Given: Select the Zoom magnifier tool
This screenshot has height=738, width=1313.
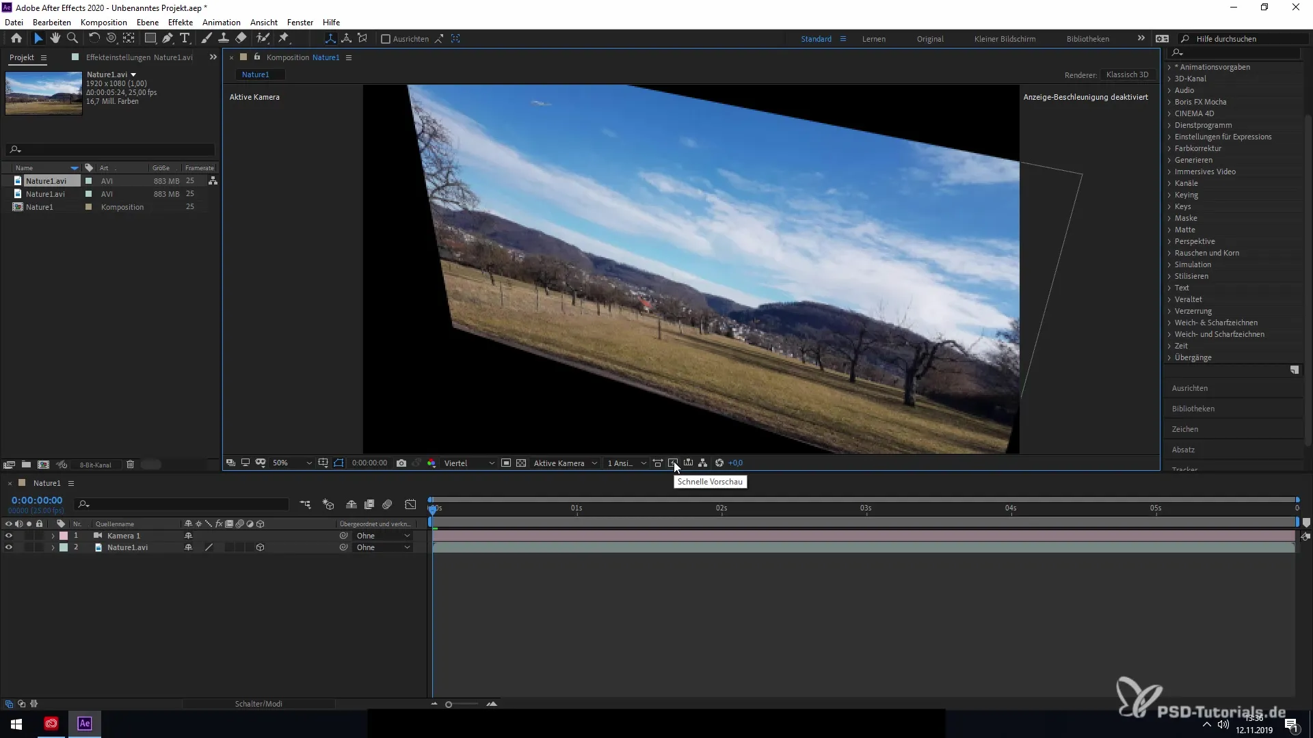Looking at the screenshot, I should (72, 38).
